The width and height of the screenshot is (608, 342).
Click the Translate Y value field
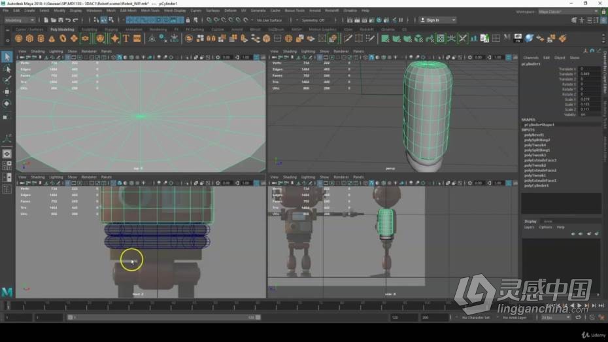(590, 74)
